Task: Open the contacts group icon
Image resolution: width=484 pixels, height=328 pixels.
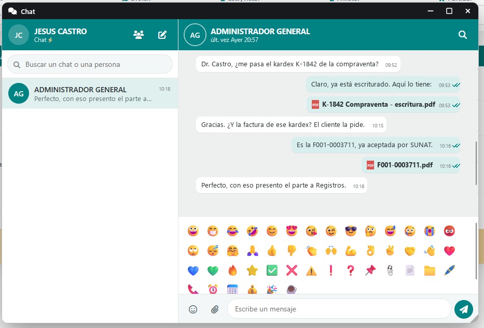Action: tap(139, 35)
